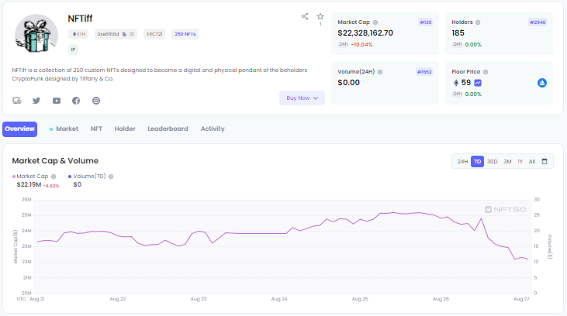Click the ERC721 token standard tag
Viewport: 567px width, 316px height.
click(154, 34)
